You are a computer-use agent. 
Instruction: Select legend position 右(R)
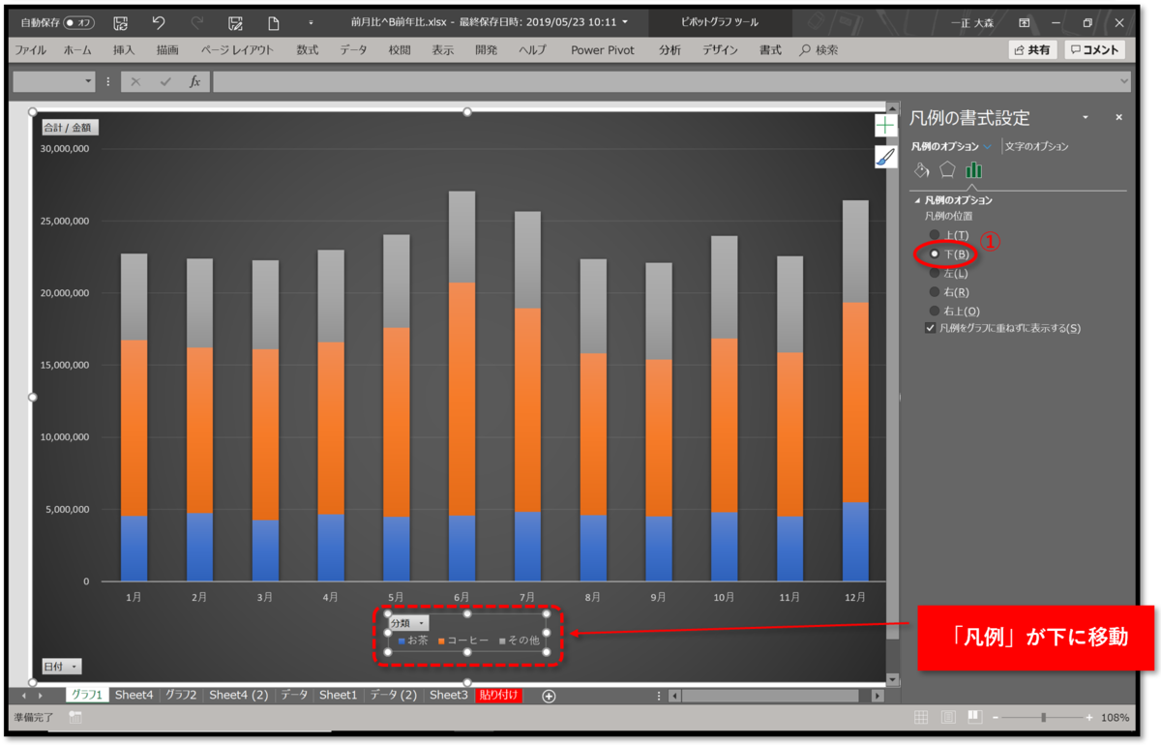pos(934,291)
